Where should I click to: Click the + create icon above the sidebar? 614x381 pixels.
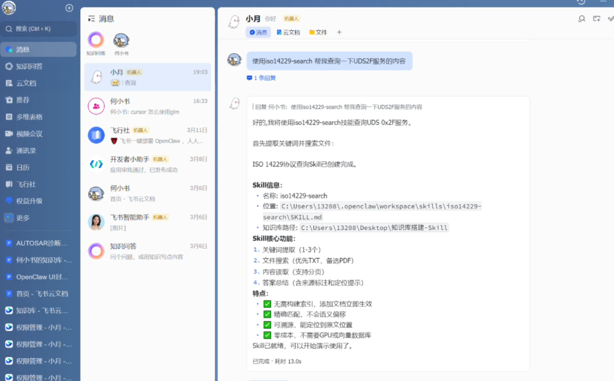[x=69, y=8]
